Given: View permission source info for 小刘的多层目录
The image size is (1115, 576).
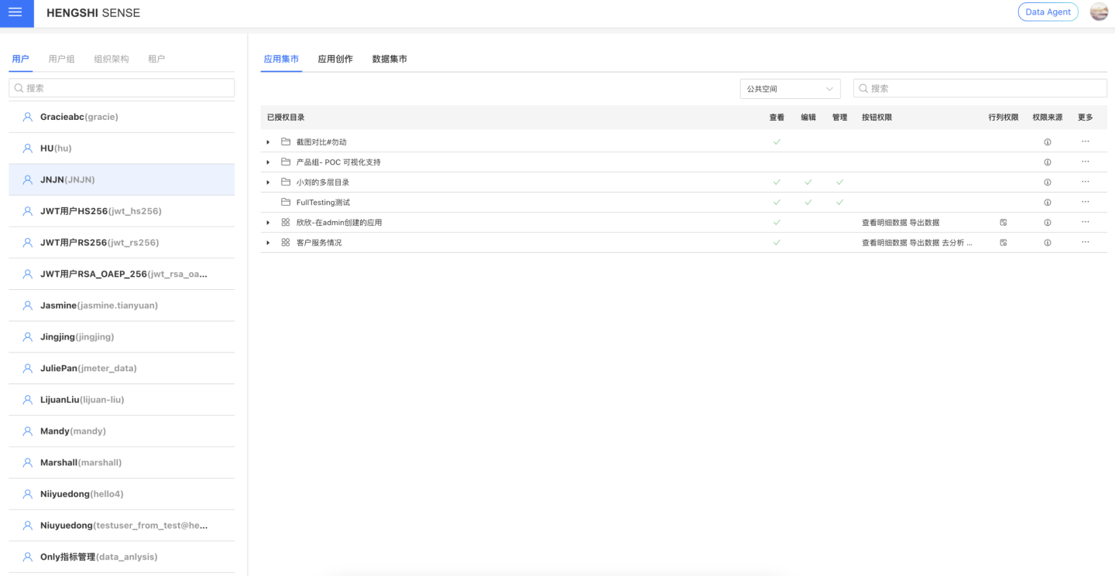Looking at the screenshot, I should 1048,182.
